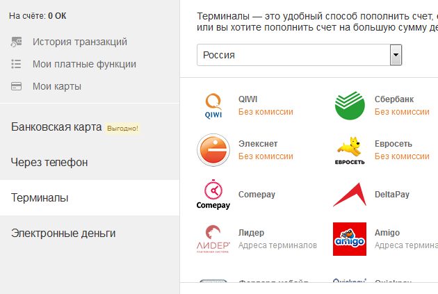Click the country selector field showing Россия

click(300, 55)
